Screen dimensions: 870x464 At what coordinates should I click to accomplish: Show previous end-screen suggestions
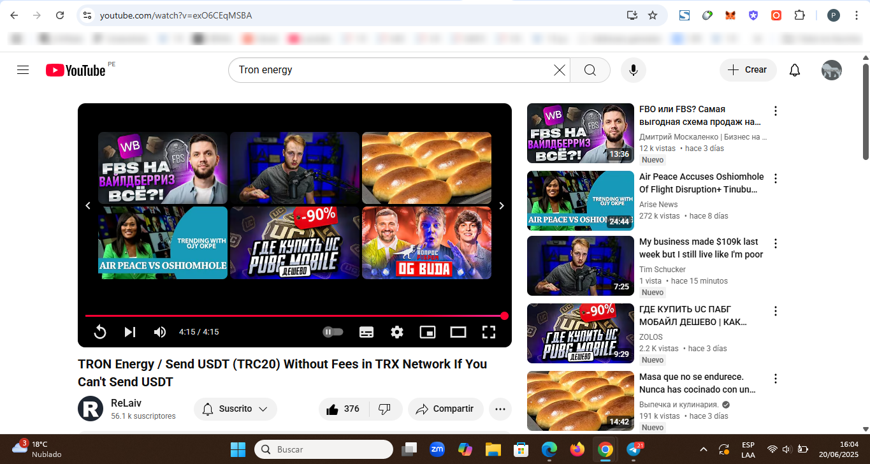(88, 206)
